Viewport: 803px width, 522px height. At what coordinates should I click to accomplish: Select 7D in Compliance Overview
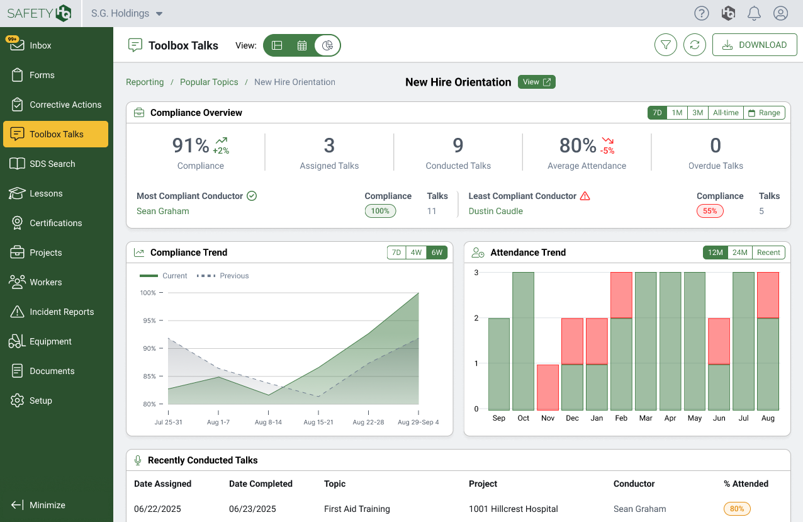pos(657,113)
